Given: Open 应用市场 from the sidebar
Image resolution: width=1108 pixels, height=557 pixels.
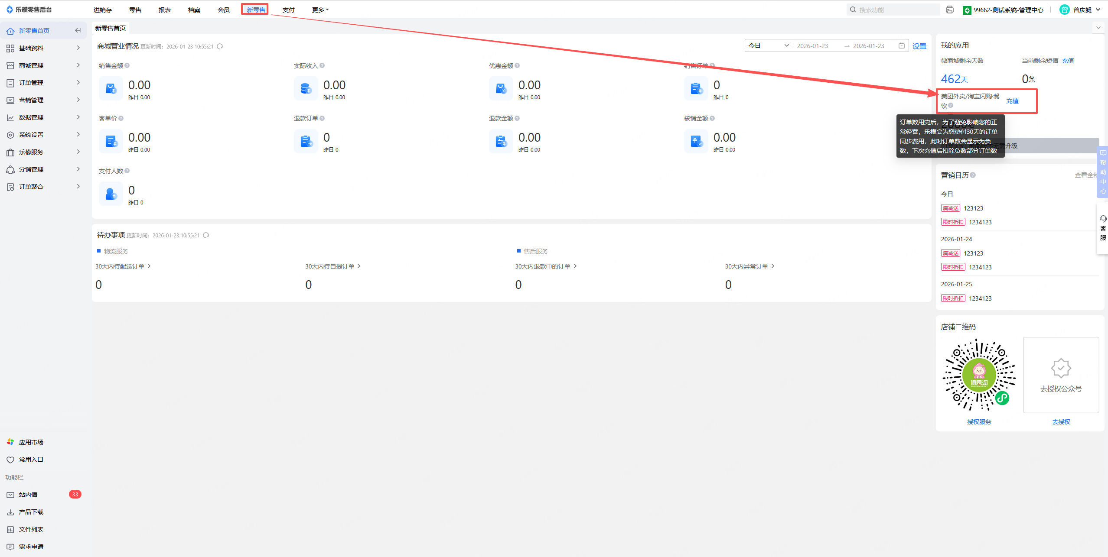Looking at the screenshot, I should [x=31, y=442].
